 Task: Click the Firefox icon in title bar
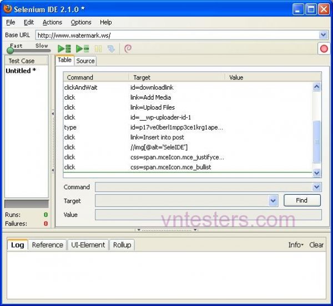coord(8,9)
